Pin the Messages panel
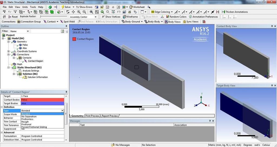The width and height of the screenshot is (277, 147). click(210, 121)
